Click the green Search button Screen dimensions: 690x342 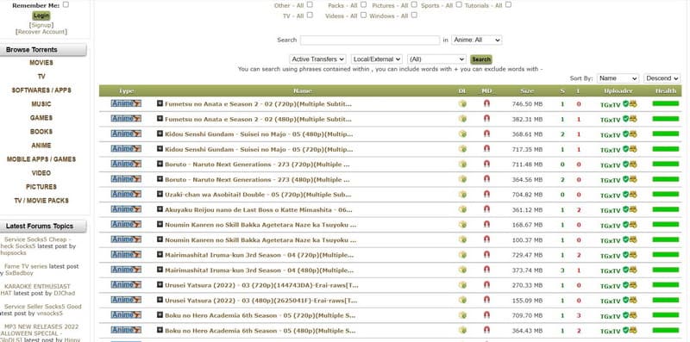click(x=481, y=59)
